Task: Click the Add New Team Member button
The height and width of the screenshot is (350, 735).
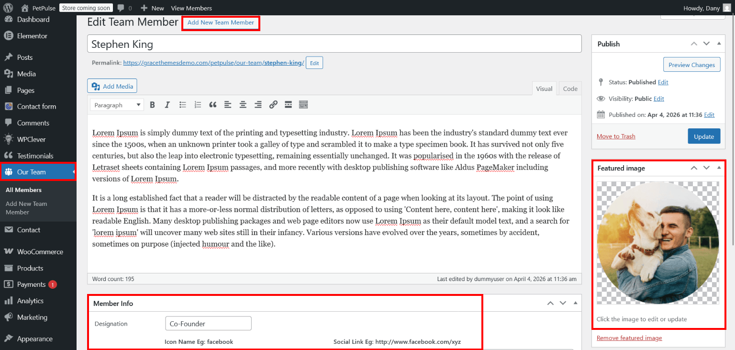Action: (x=221, y=23)
